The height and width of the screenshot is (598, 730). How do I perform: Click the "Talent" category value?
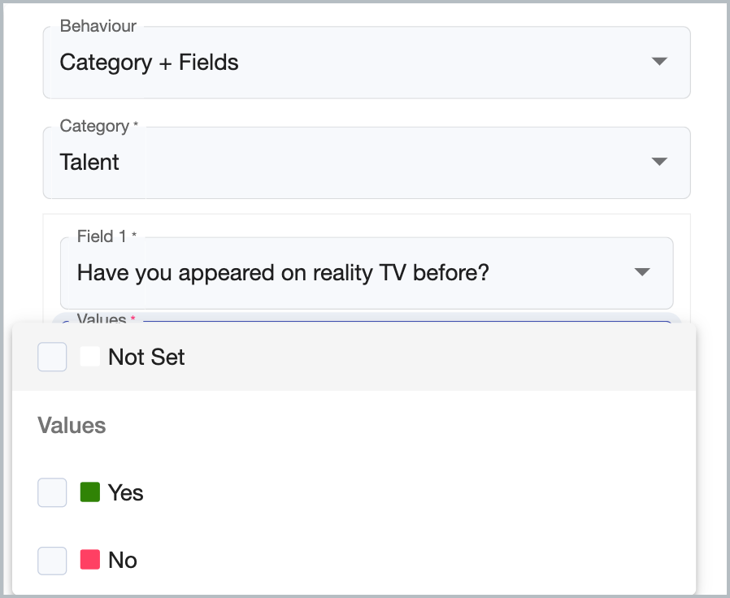coord(89,162)
